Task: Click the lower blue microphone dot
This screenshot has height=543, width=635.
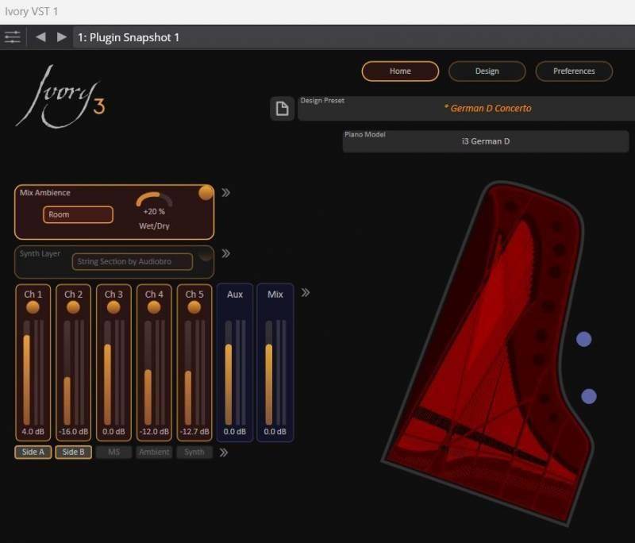Action: click(588, 396)
